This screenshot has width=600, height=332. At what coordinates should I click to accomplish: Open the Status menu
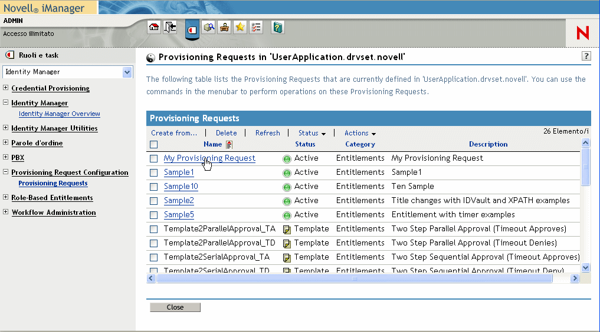(x=312, y=133)
